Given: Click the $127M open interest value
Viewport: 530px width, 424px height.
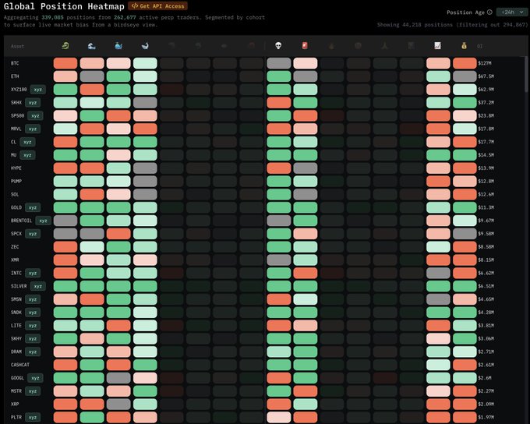Looking at the screenshot, I should pos(485,63).
